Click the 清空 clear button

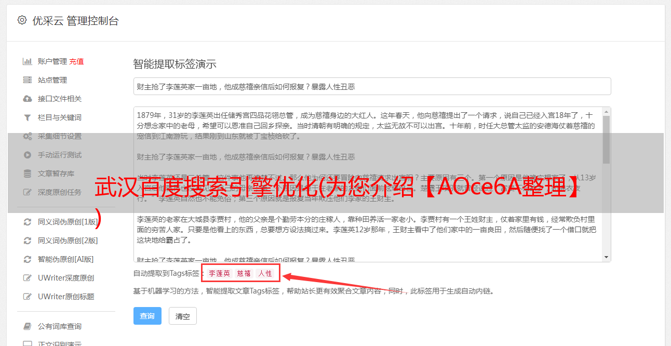(x=182, y=316)
